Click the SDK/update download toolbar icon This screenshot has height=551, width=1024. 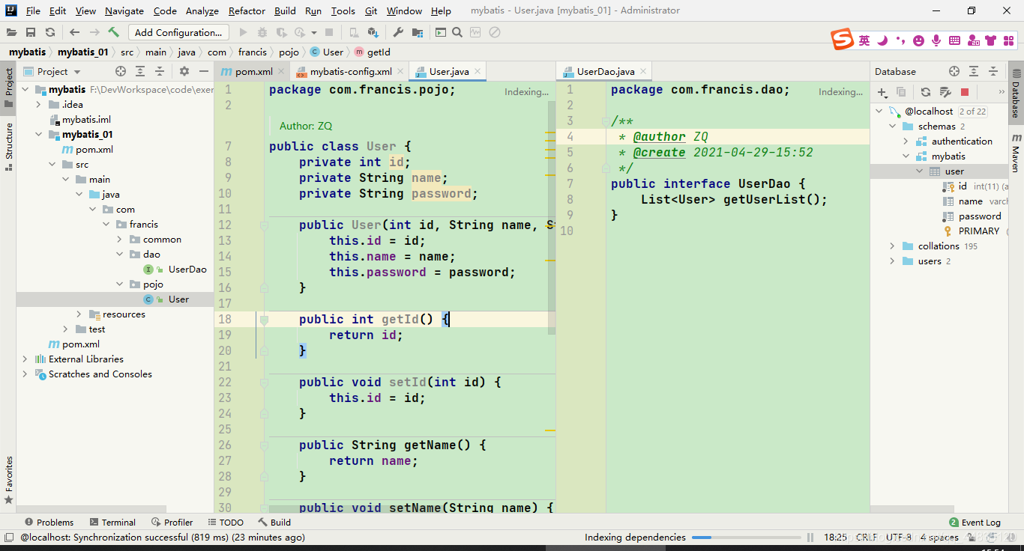point(373,32)
